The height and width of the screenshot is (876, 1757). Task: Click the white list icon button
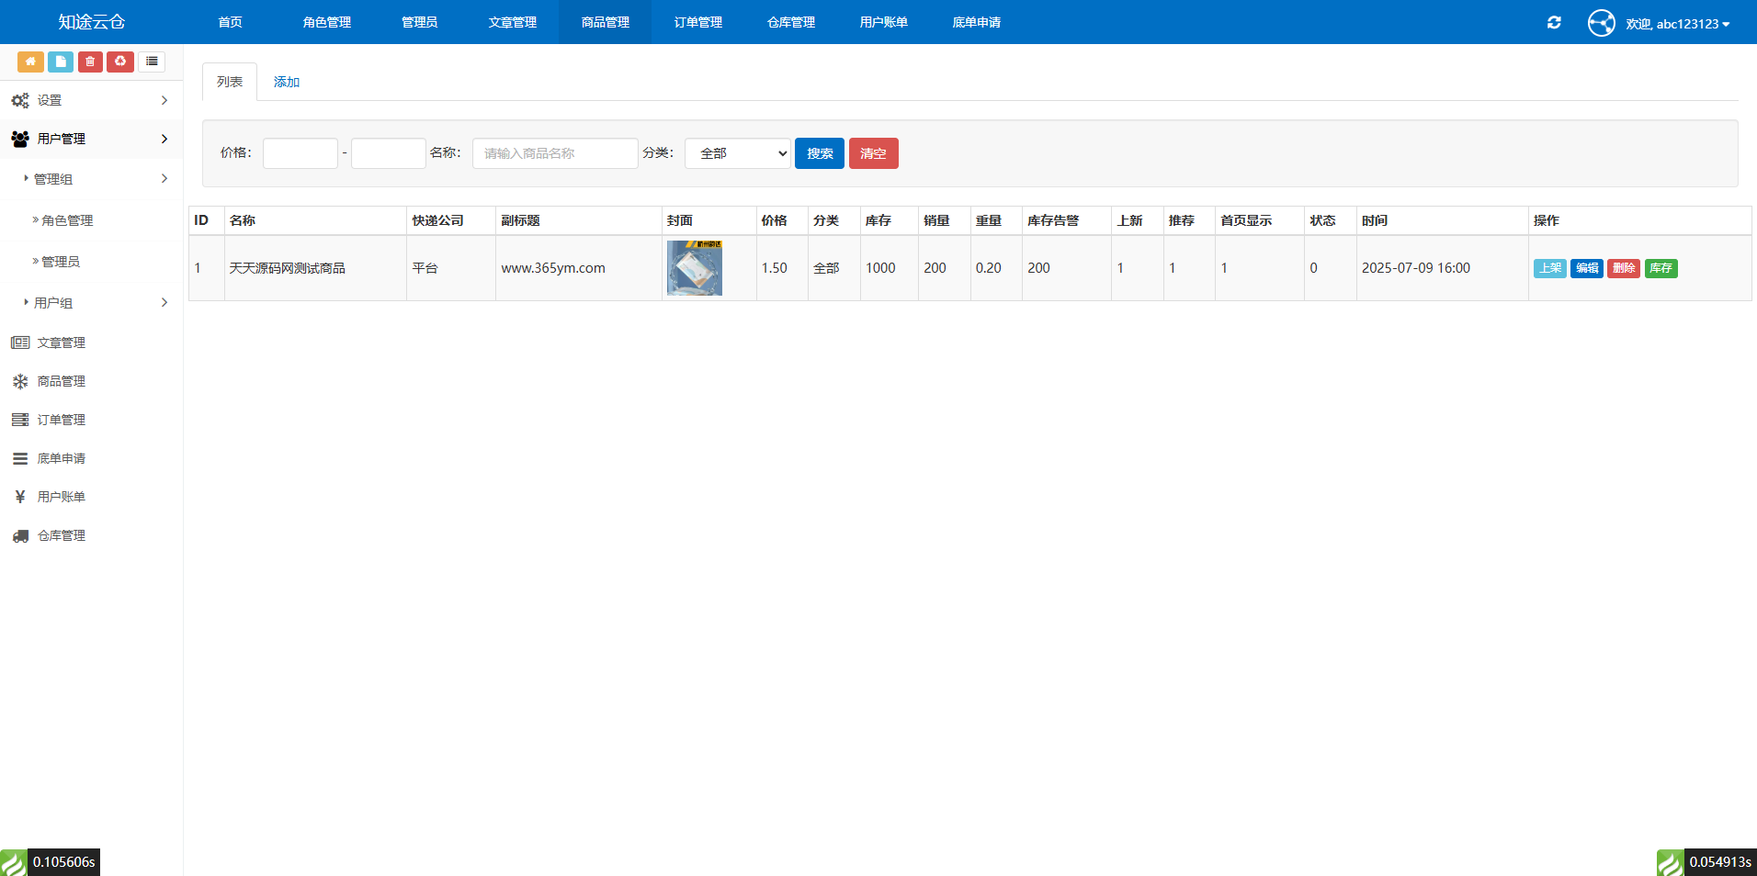[x=152, y=62]
